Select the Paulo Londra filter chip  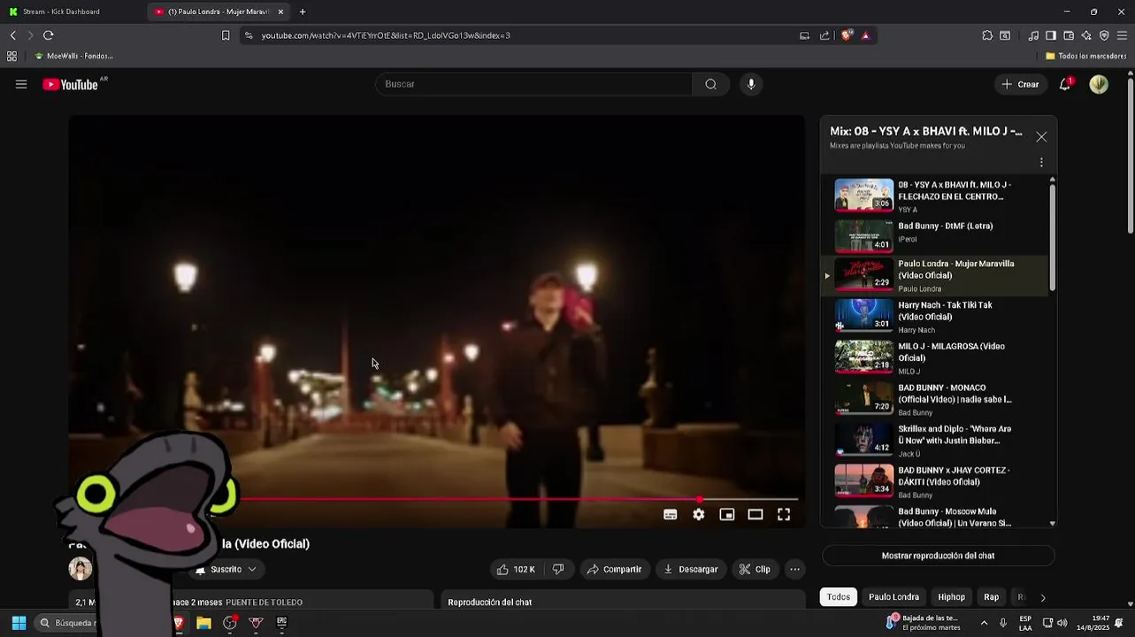pyautogui.click(x=893, y=596)
